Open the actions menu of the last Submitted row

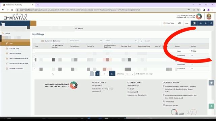192,69
